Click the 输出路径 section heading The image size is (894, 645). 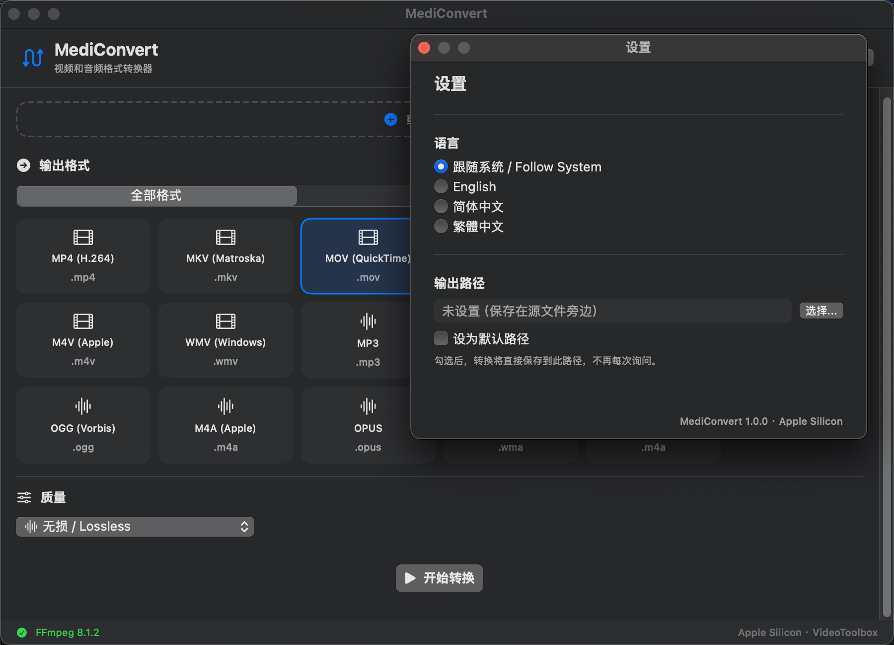point(459,283)
